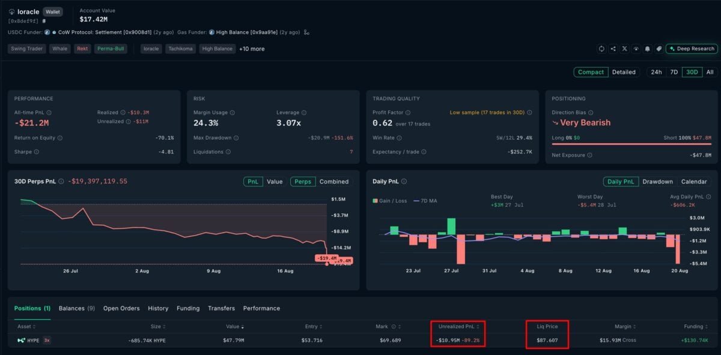721x355 pixels.
Task: Select the 7D time range
Action: tap(674, 72)
